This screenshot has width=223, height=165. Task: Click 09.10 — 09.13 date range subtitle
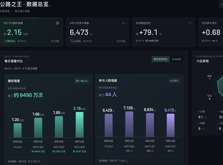[21, 69]
